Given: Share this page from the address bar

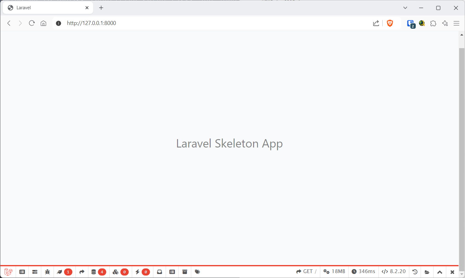Looking at the screenshot, I should coord(376,23).
